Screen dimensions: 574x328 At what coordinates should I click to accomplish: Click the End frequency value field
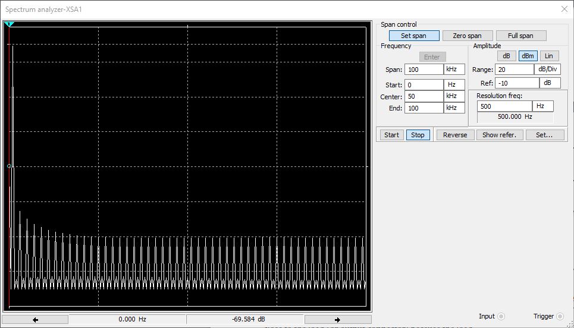click(x=424, y=108)
